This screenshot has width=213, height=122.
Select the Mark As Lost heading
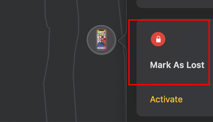pyautogui.click(x=177, y=65)
